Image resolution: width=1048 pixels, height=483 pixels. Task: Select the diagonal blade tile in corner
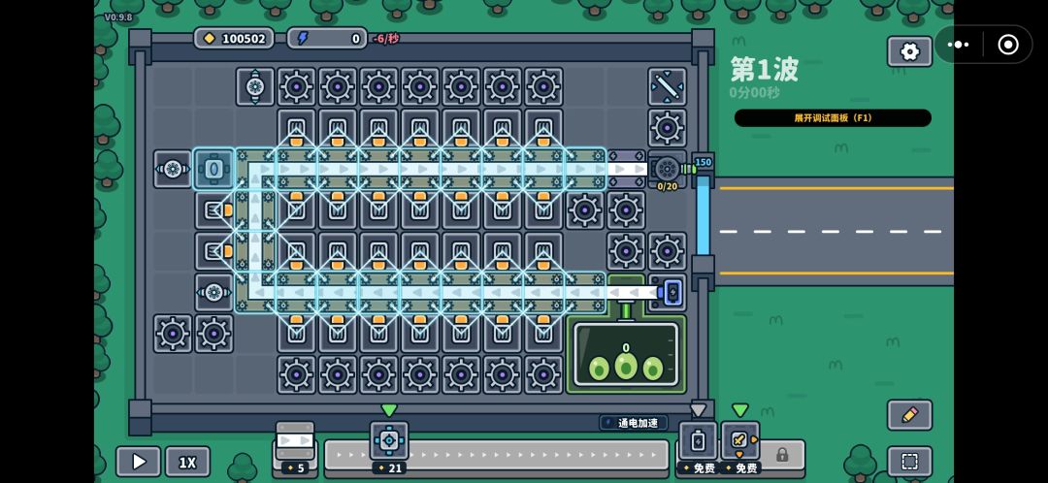[667, 87]
